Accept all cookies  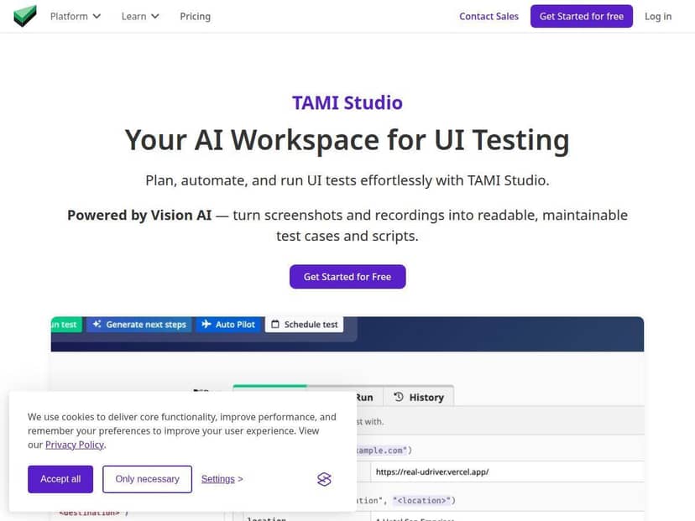click(x=60, y=479)
